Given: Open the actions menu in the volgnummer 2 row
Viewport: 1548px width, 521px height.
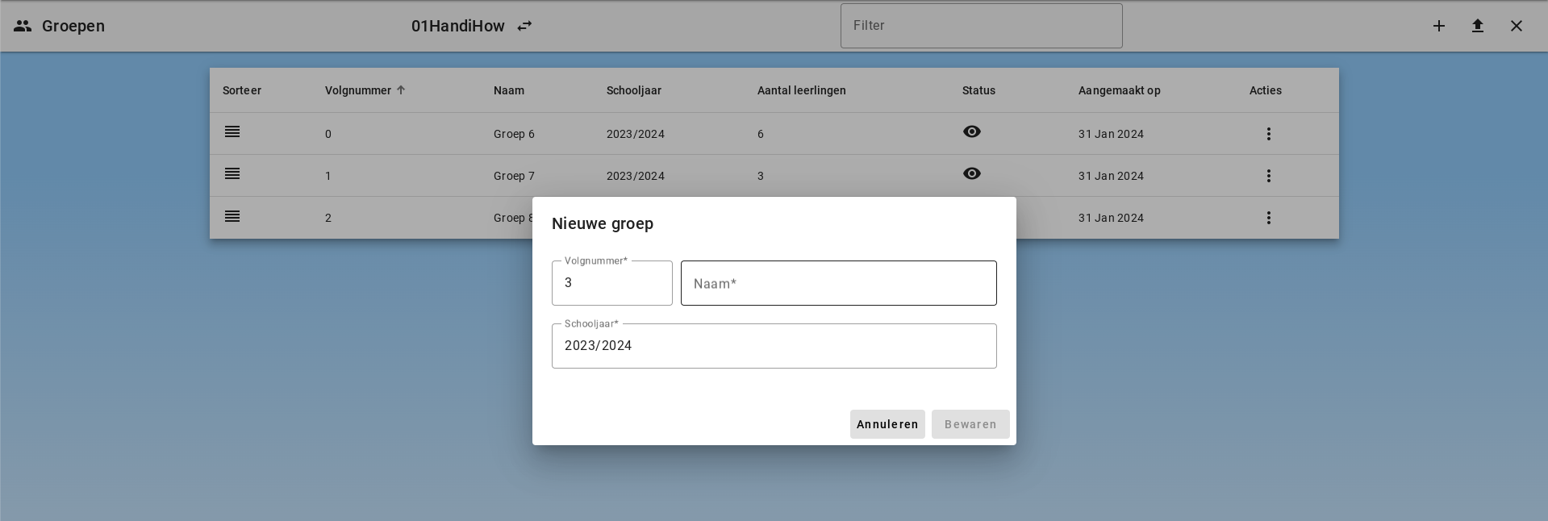Looking at the screenshot, I should coord(1268,218).
